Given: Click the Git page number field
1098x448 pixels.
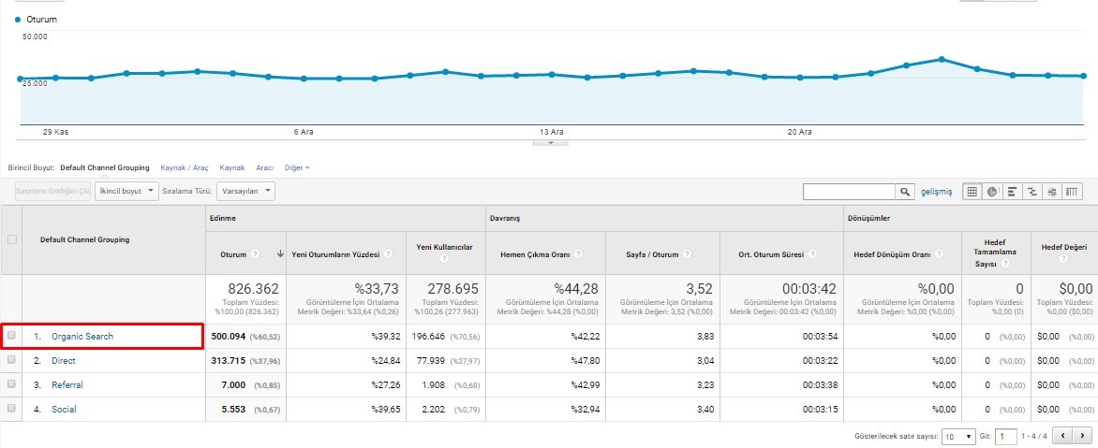Looking at the screenshot, I should click(1005, 436).
